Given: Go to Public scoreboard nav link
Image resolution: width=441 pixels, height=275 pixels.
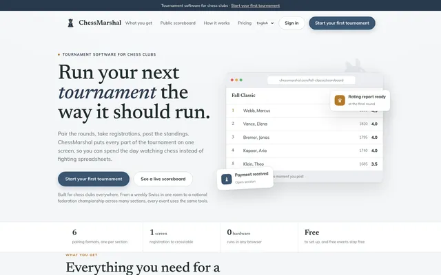Looking at the screenshot, I should pos(178,23).
